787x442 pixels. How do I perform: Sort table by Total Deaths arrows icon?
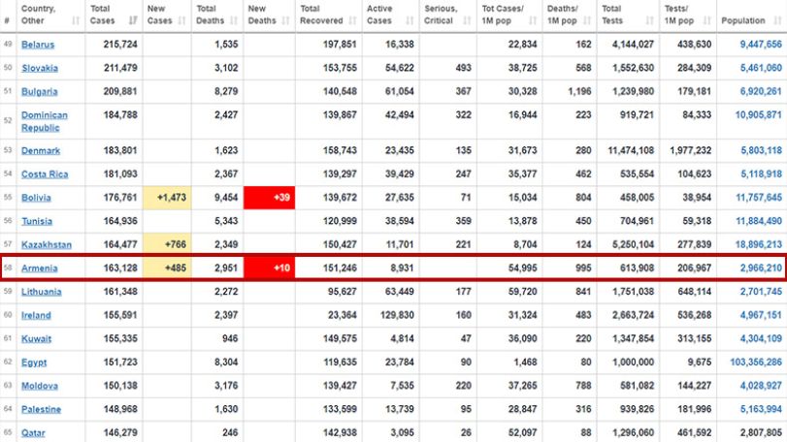pyautogui.click(x=234, y=20)
